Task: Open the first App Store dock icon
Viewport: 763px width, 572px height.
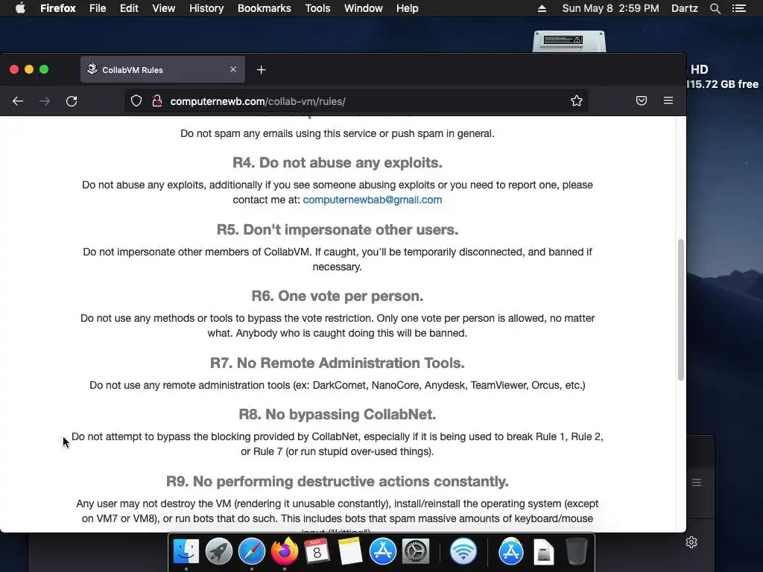Action: click(x=383, y=552)
